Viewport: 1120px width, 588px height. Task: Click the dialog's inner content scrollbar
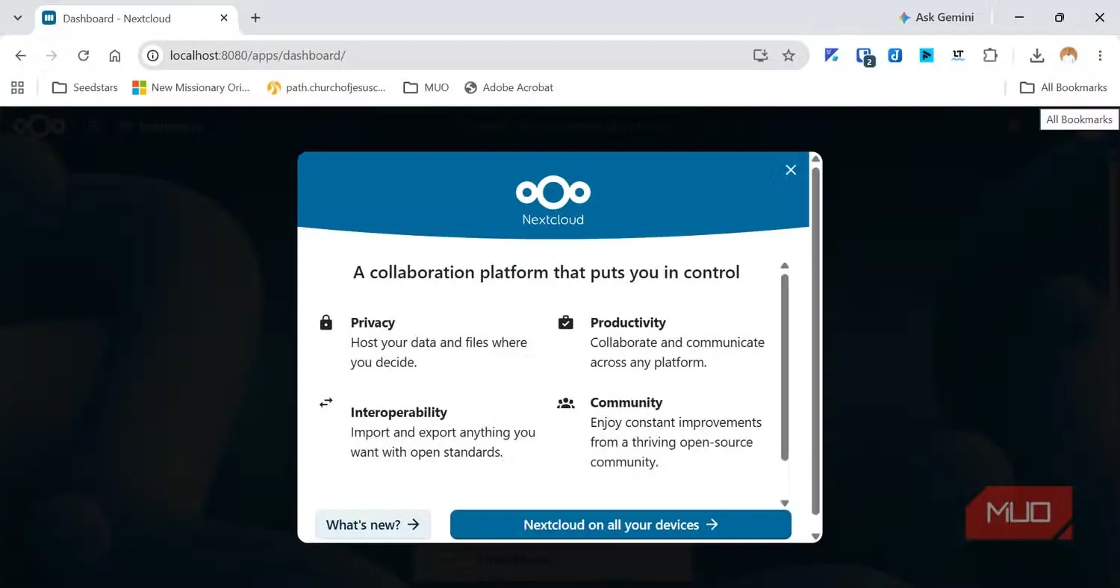tap(785, 367)
